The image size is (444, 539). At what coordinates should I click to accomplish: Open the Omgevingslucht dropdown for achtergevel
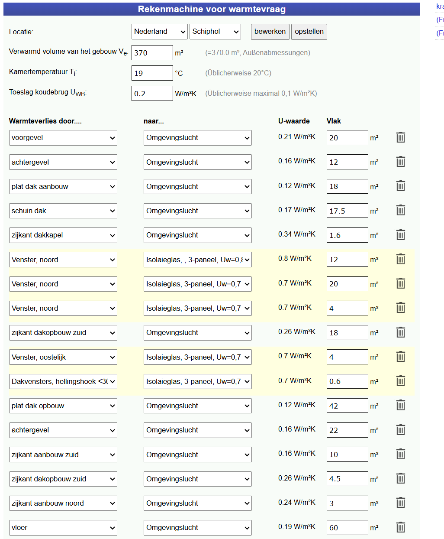click(197, 162)
